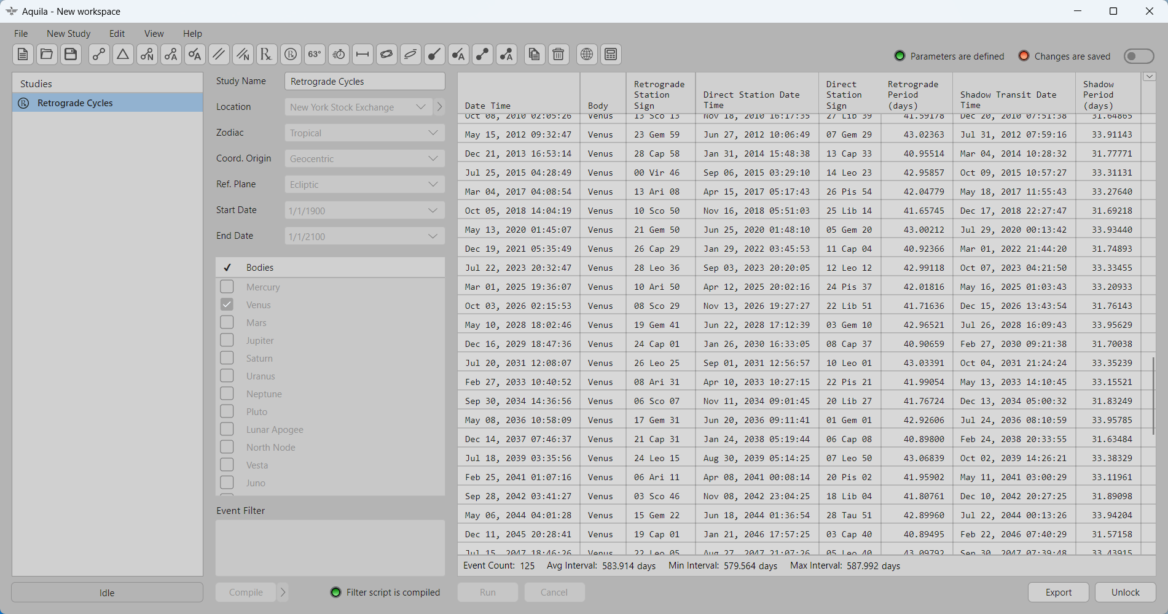Toggle the switch beside Changes are saved
Screen dimensions: 1168x614
1139,56
